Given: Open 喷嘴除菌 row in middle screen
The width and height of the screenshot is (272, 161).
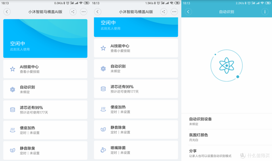Looking at the screenshot, I should [x=136, y=150].
